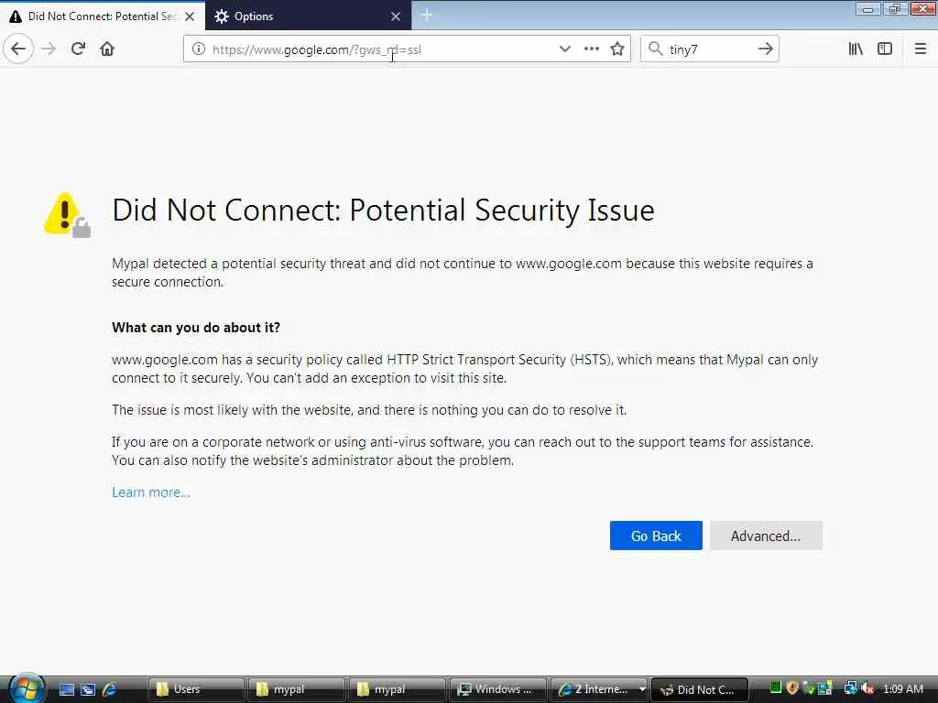Viewport: 938px width, 703px height.
Task: Switch to the Windows taskbar window
Action: [x=497, y=689]
